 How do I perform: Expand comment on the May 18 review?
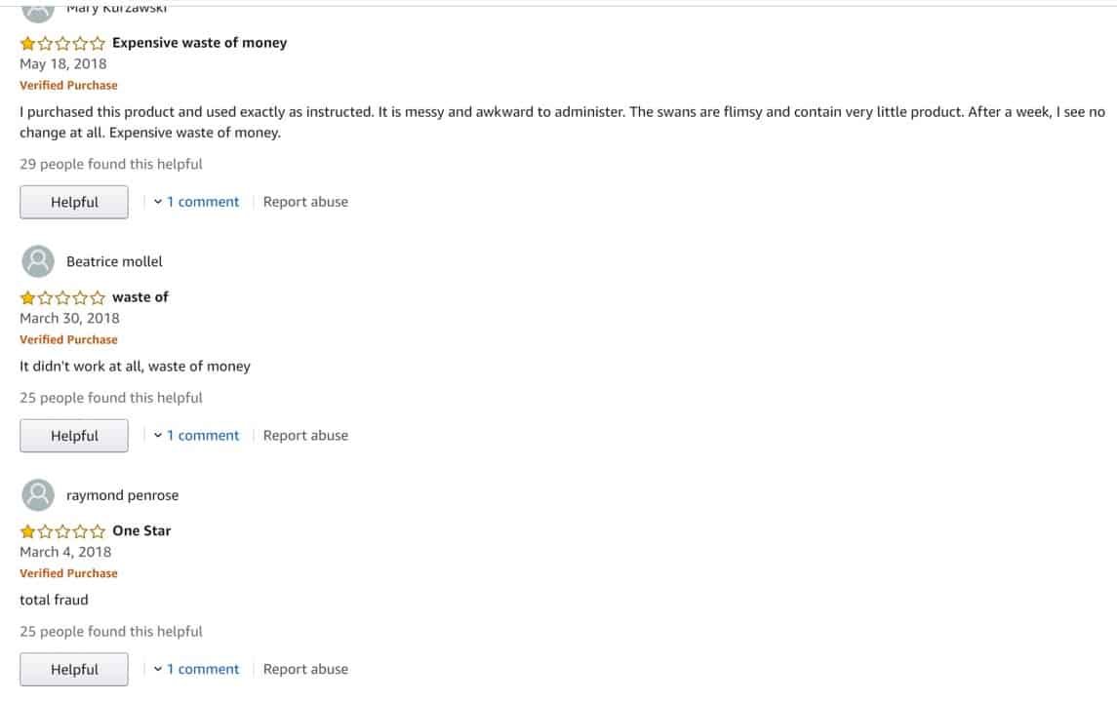coord(197,202)
